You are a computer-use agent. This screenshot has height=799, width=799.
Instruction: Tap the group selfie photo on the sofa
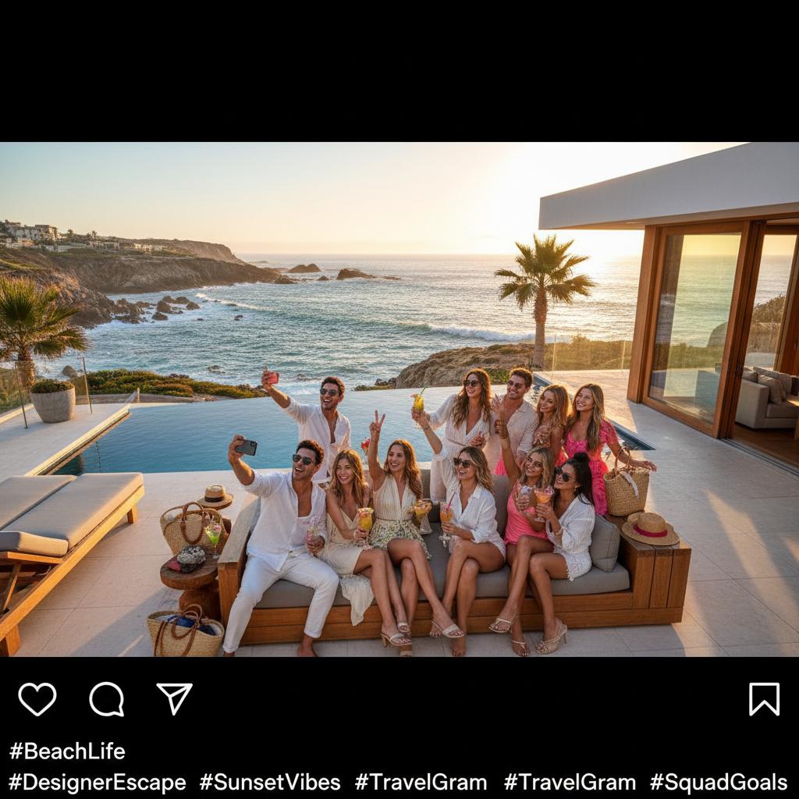(x=399, y=399)
